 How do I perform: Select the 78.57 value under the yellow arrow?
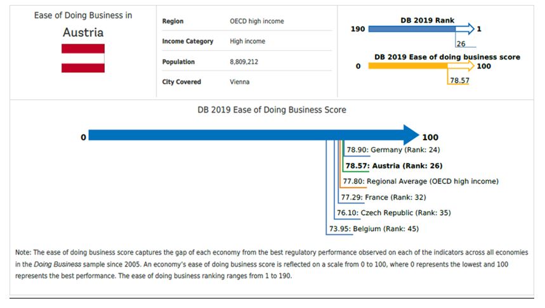point(459,80)
